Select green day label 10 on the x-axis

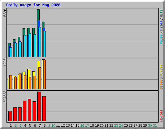coord(53,125)
